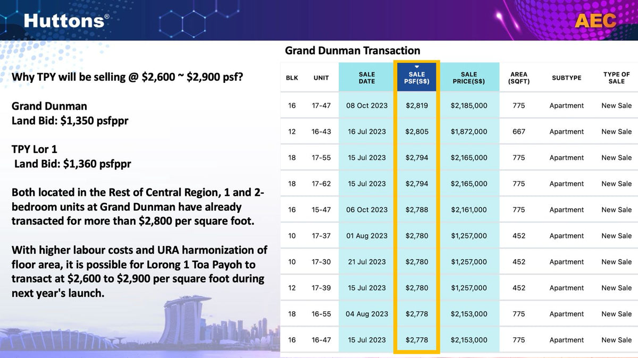The image size is (638, 358).
Task: Click sale date '08 Oct 2023'
Action: (x=367, y=106)
